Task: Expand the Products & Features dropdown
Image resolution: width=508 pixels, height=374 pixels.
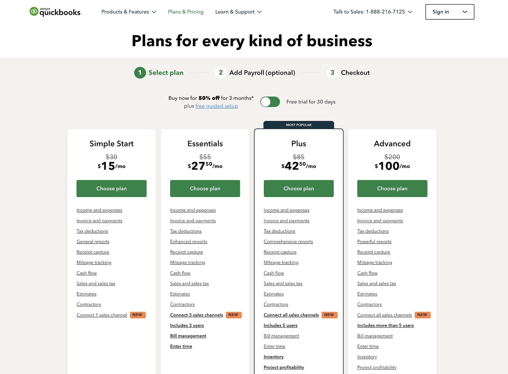Action: click(x=128, y=12)
